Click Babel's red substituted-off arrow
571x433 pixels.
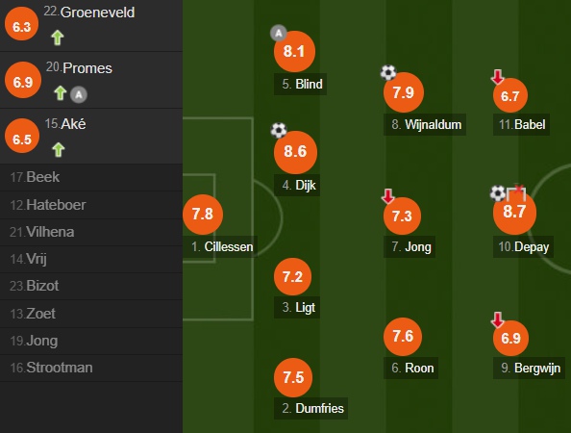[x=497, y=77]
